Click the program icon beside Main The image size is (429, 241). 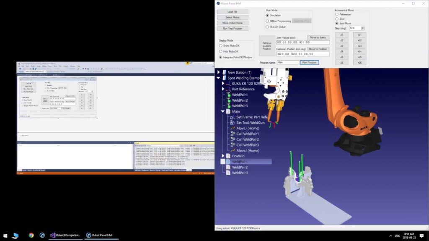228,111
